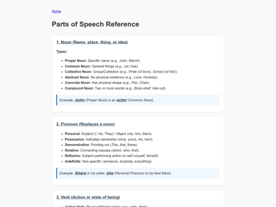Open the Home link
This screenshot has width=276, height=207.
pos(56,11)
